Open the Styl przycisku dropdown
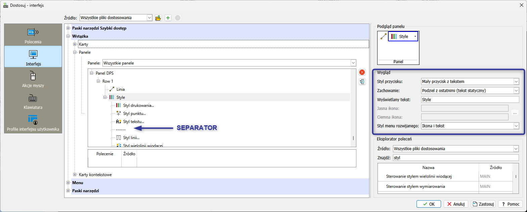This screenshot has width=527, height=212. pyautogui.click(x=516, y=82)
